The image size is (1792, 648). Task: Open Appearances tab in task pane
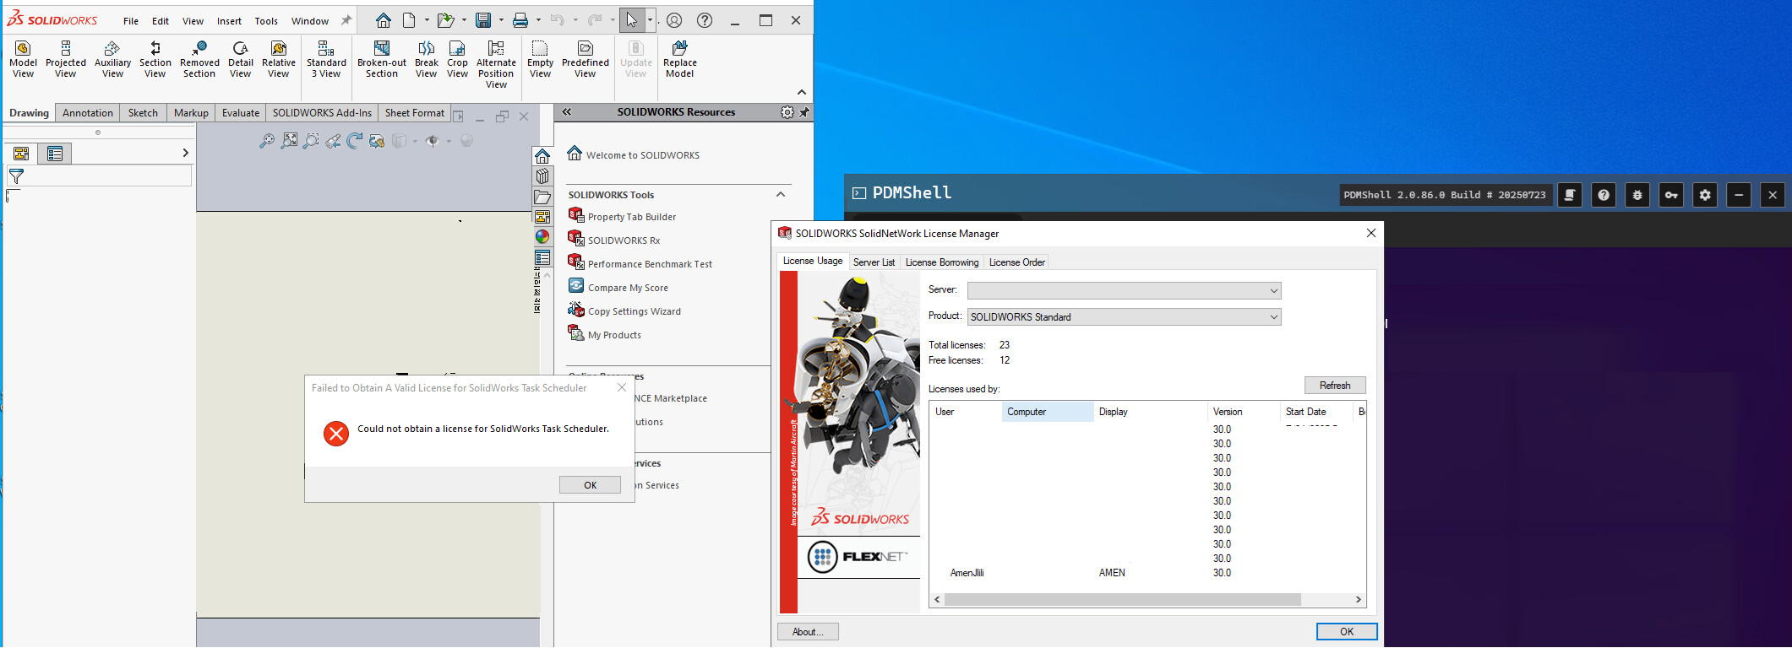(542, 237)
